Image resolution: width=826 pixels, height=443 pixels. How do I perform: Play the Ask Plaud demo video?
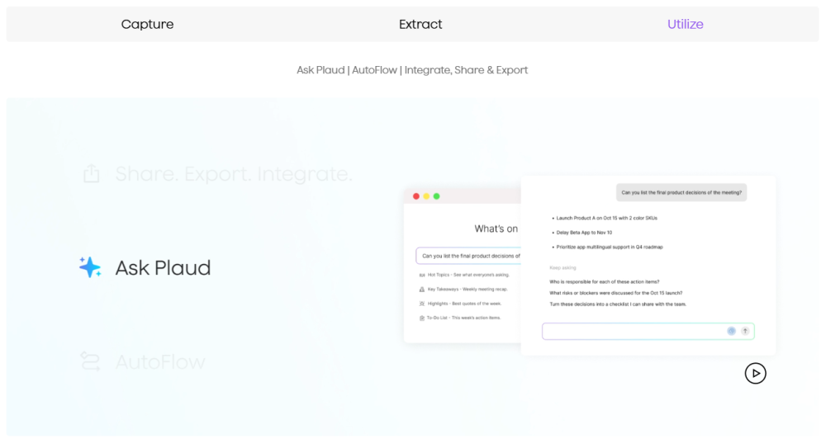coord(755,373)
